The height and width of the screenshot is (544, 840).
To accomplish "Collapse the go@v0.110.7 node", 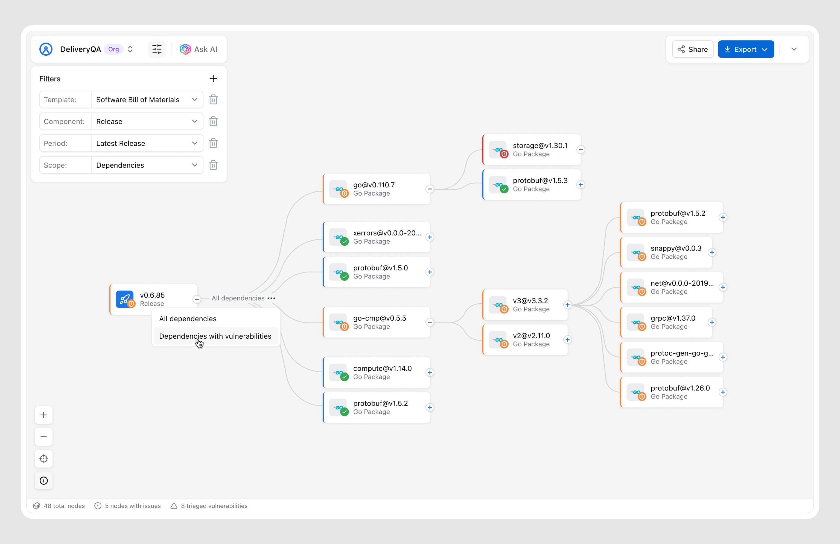I will [x=430, y=189].
